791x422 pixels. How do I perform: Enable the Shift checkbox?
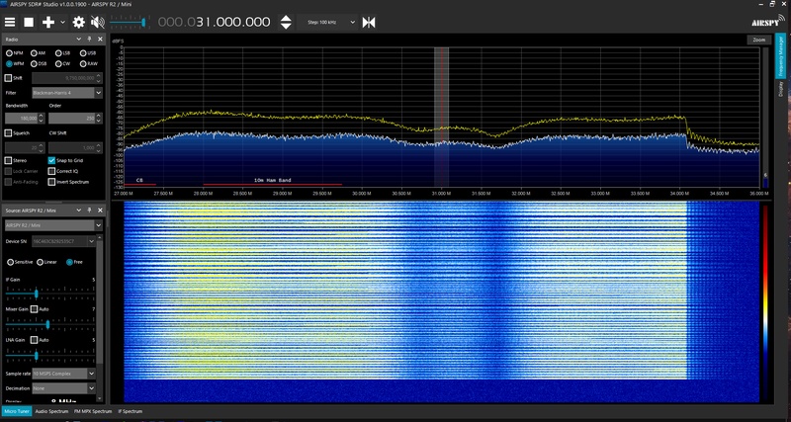[8, 78]
